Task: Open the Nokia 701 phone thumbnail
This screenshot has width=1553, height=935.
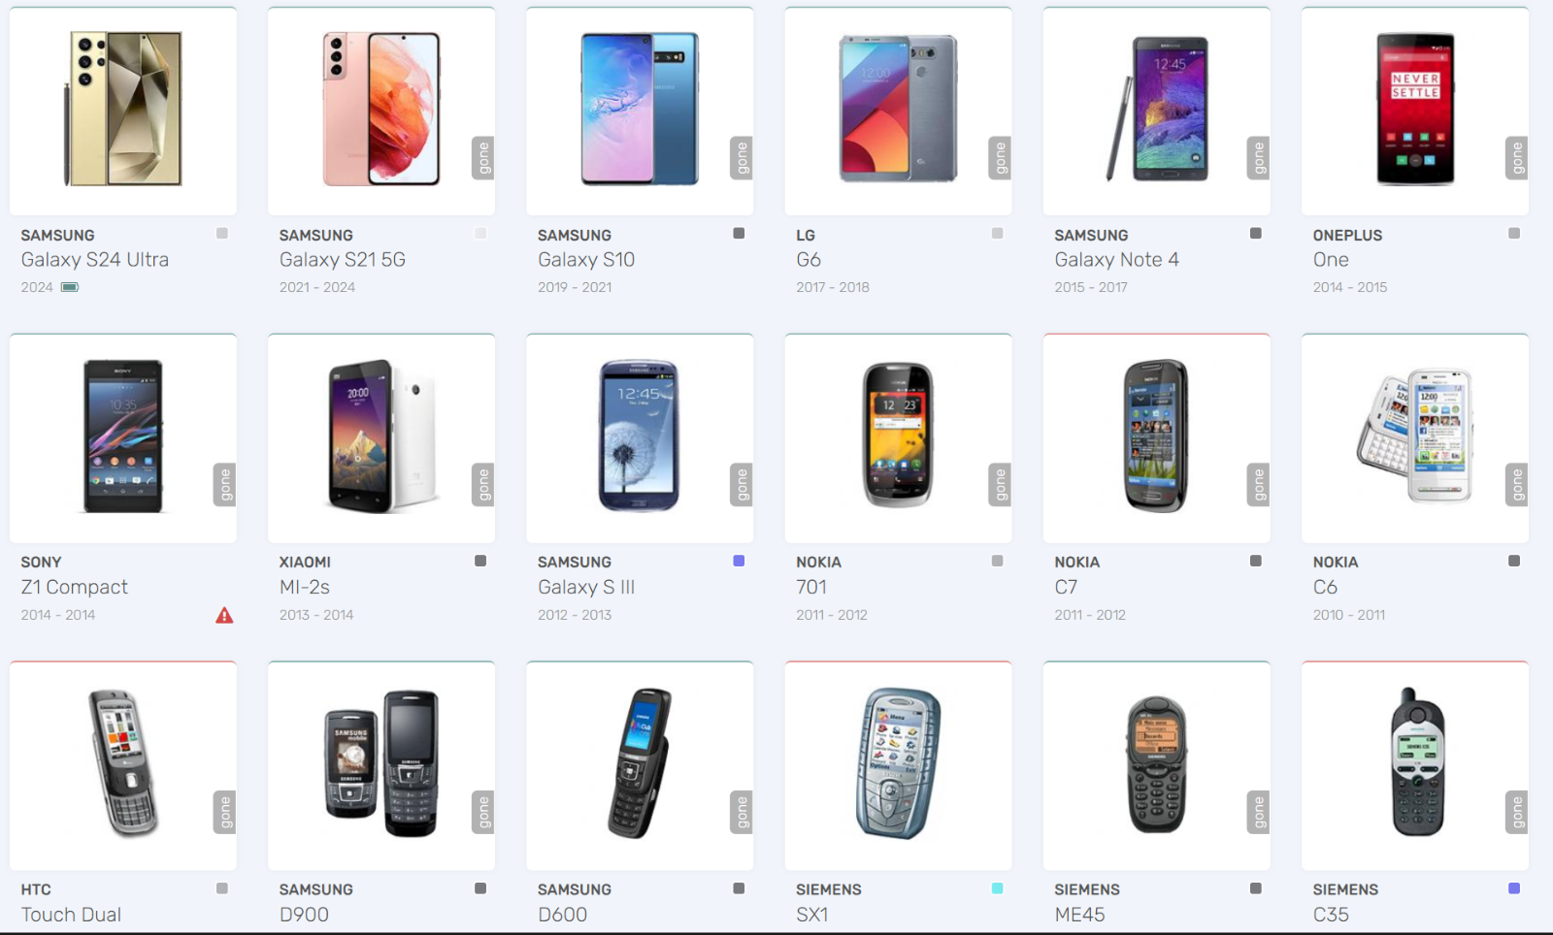Action: (x=898, y=435)
